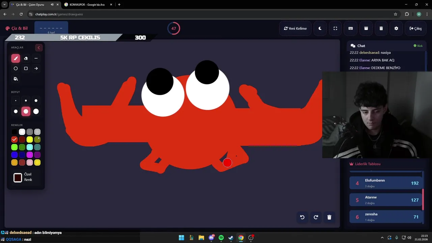Pick the navy blue color swatch

click(22, 155)
